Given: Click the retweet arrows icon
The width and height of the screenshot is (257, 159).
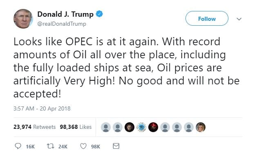Looking at the screenshot, I should click(50, 146).
